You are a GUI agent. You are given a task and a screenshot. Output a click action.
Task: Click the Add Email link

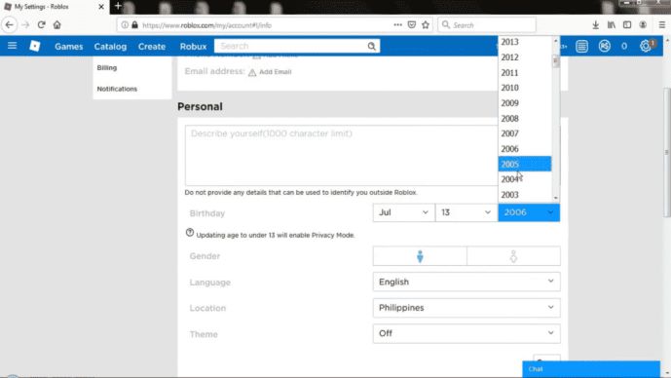coord(276,72)
